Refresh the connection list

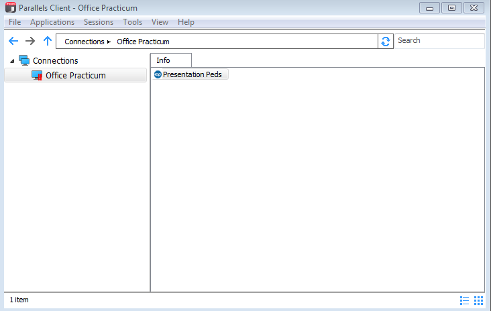click(386, 42)
